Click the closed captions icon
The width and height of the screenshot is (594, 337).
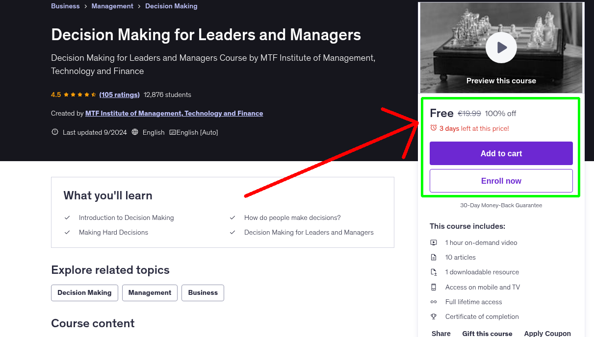point(172,132)
